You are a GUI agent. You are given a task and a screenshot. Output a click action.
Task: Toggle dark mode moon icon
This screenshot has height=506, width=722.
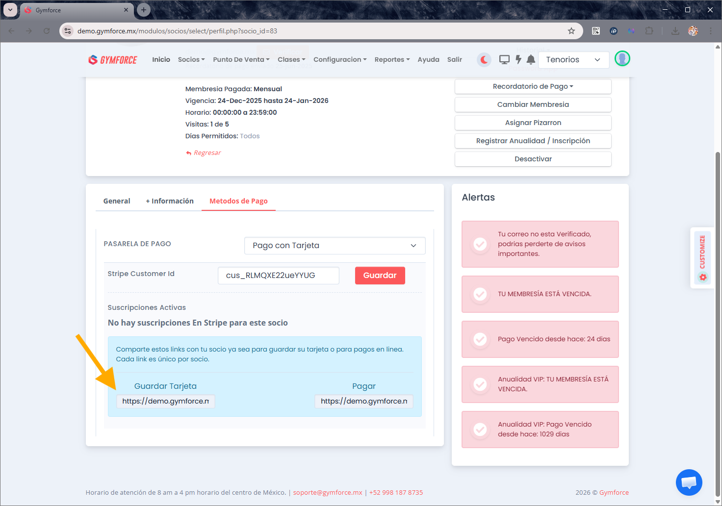tap(484, 60)
